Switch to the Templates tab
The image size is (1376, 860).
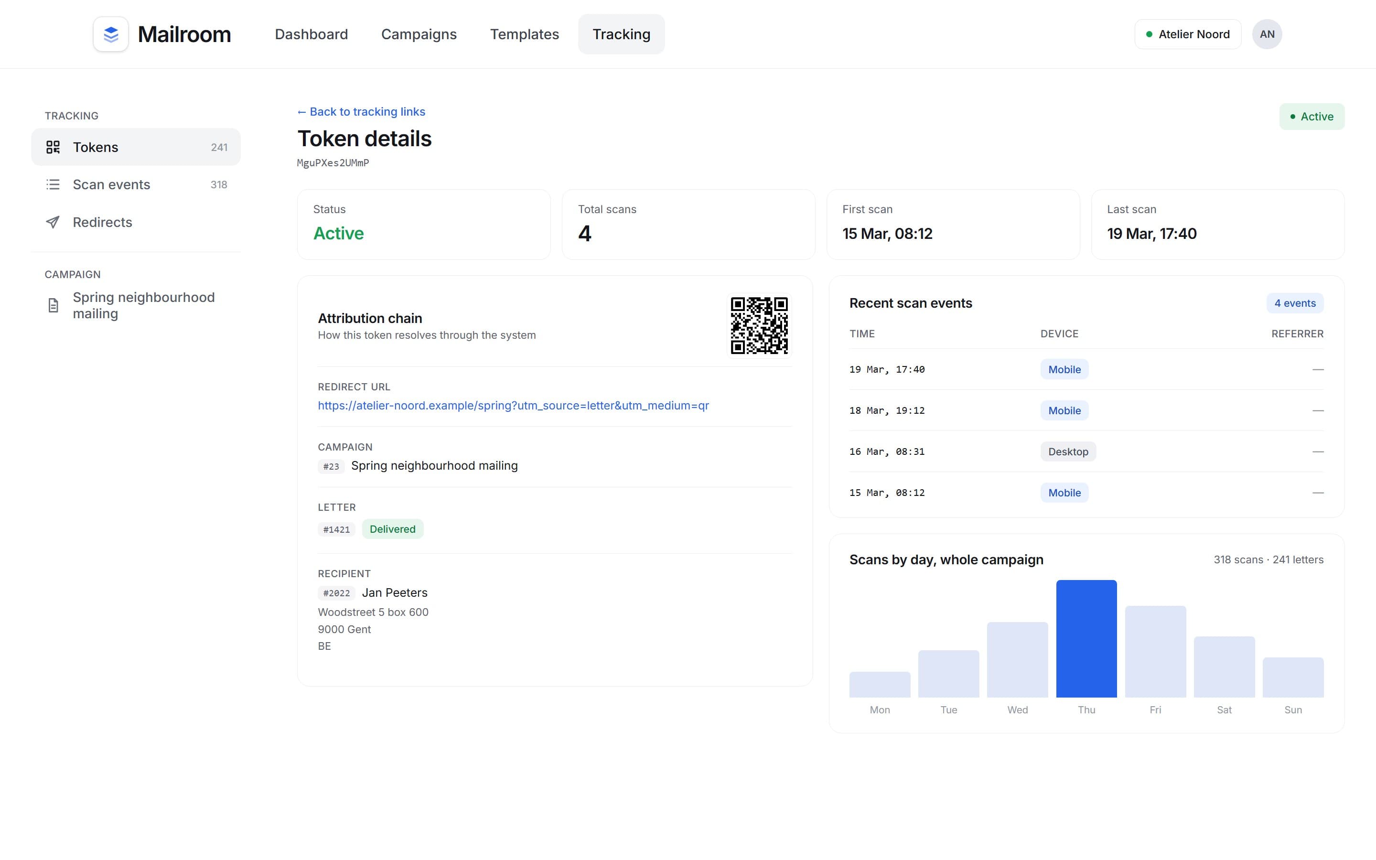pyautogui.click(x=524, y=34)
